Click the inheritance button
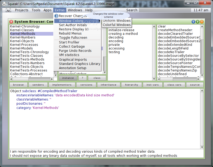 pos(109,85)
